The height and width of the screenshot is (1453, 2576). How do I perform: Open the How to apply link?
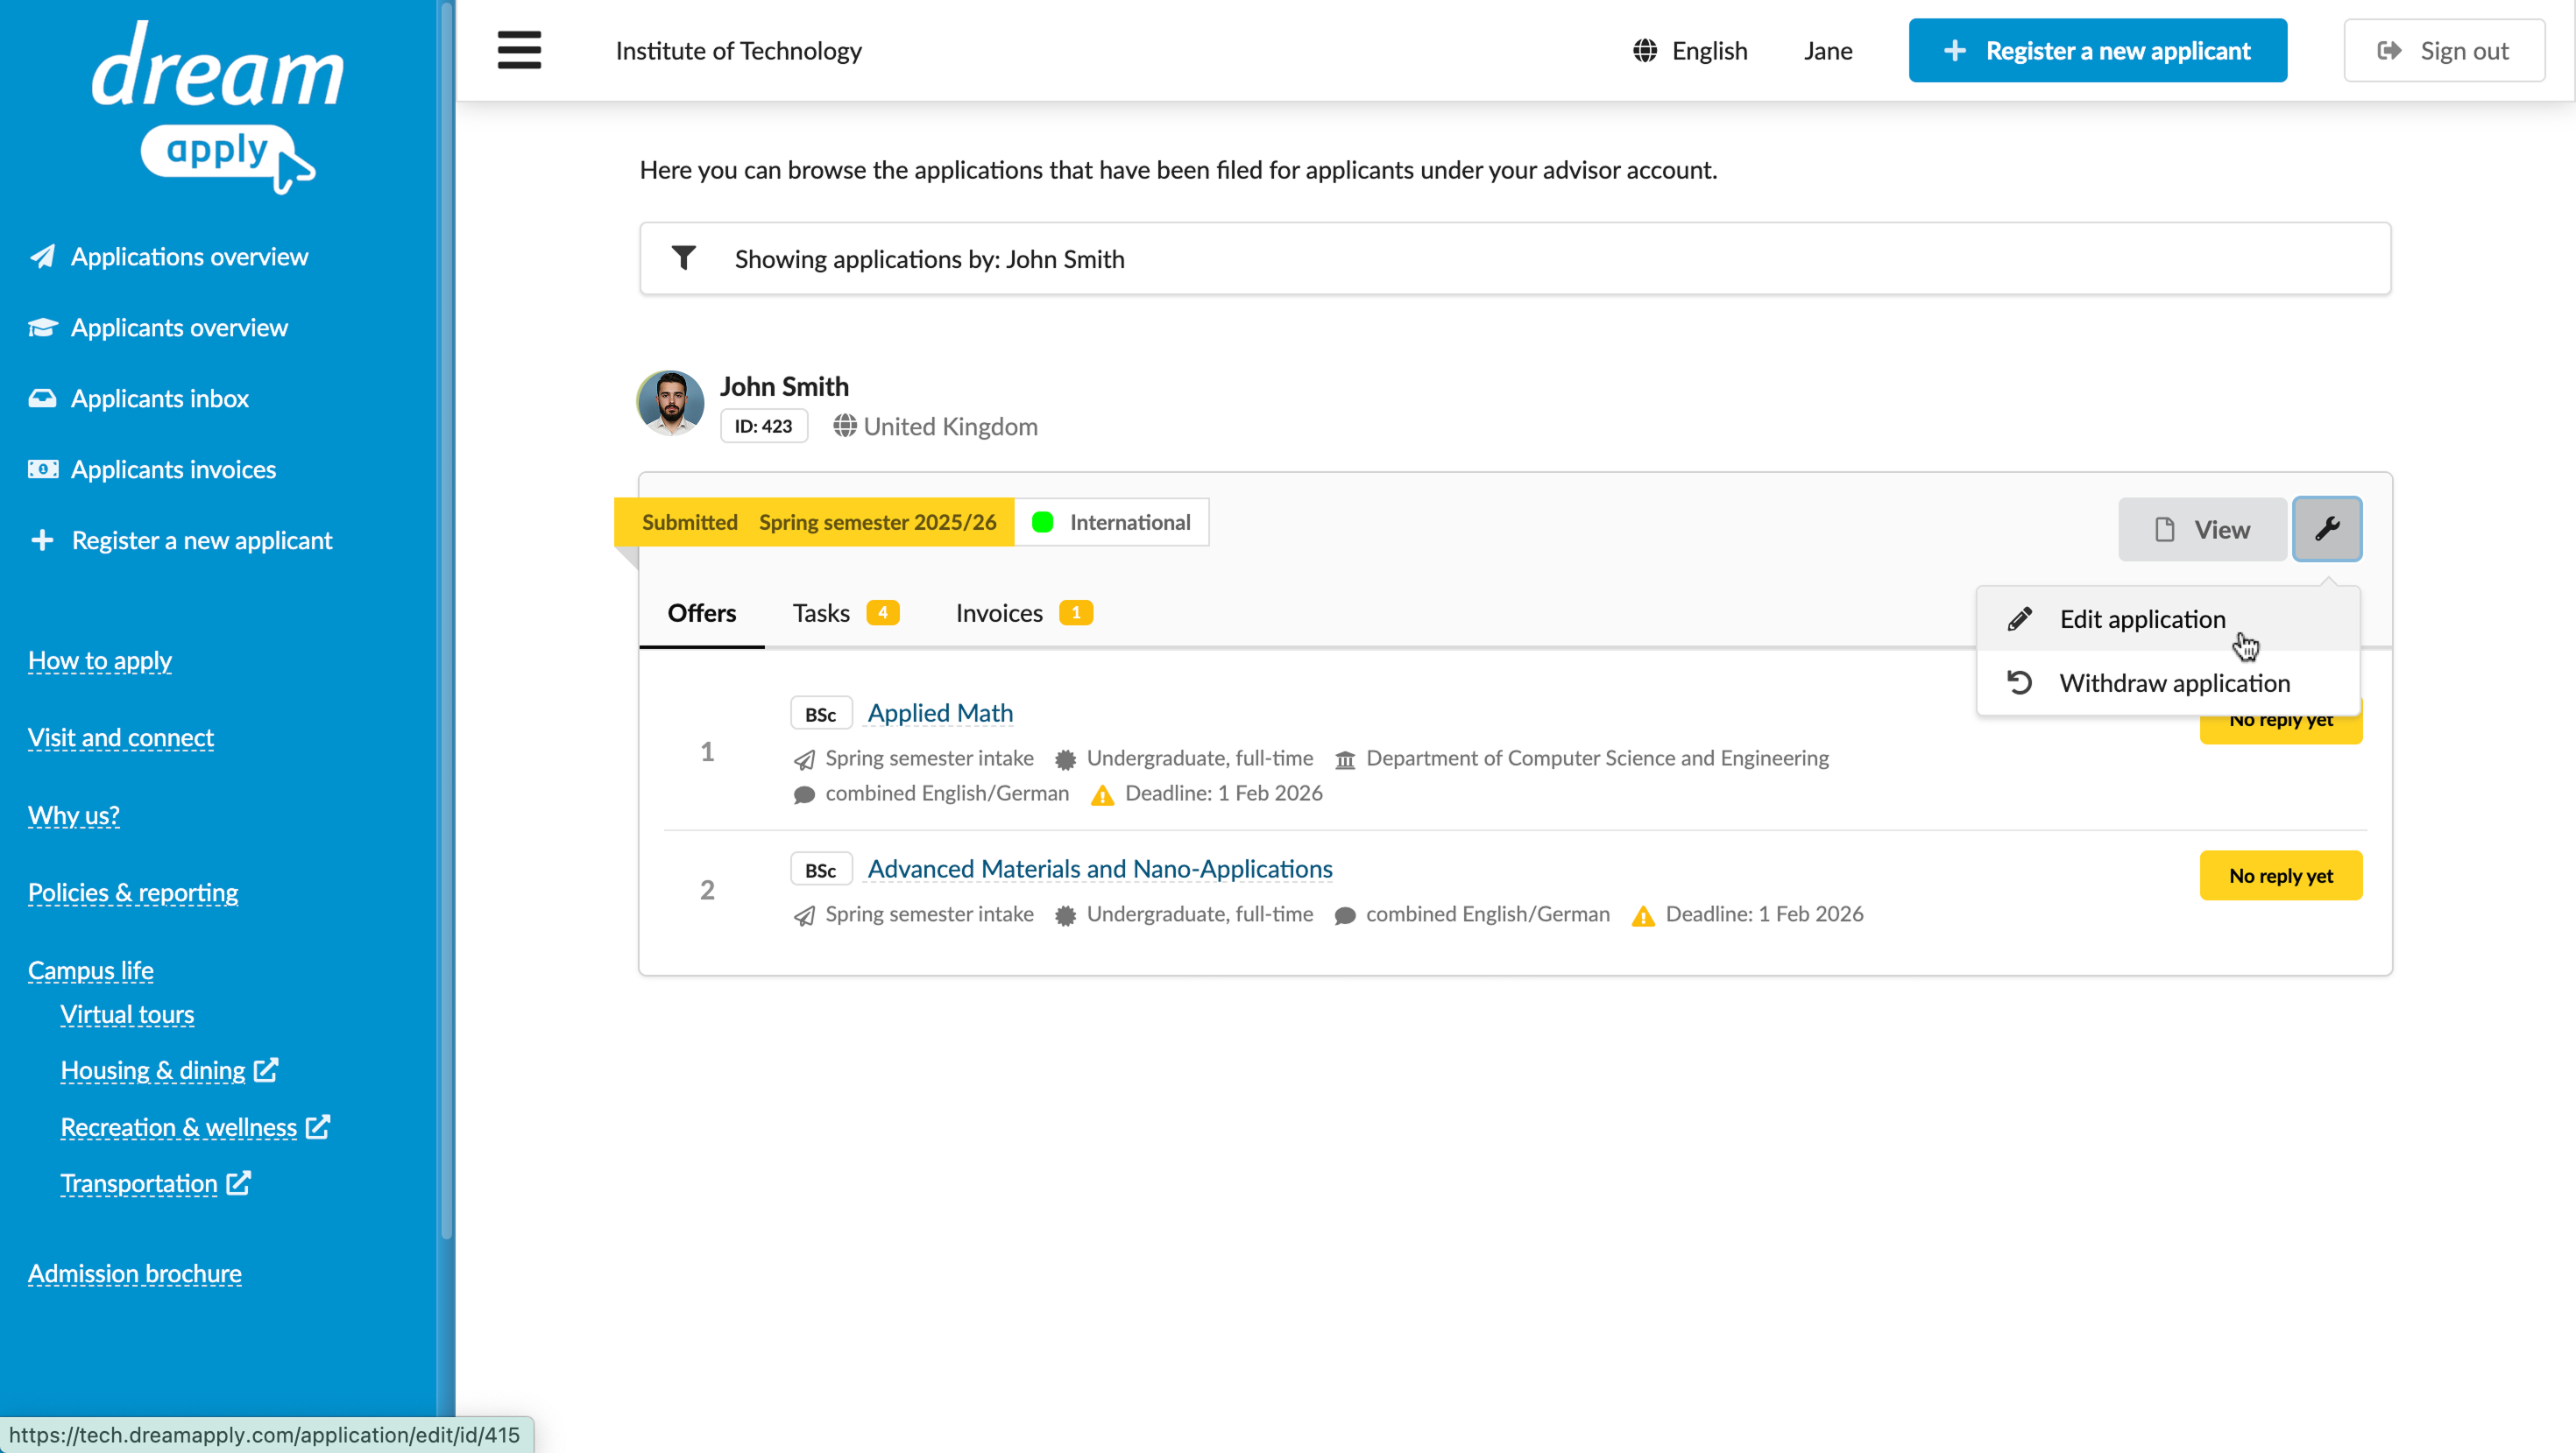(100, 660)
